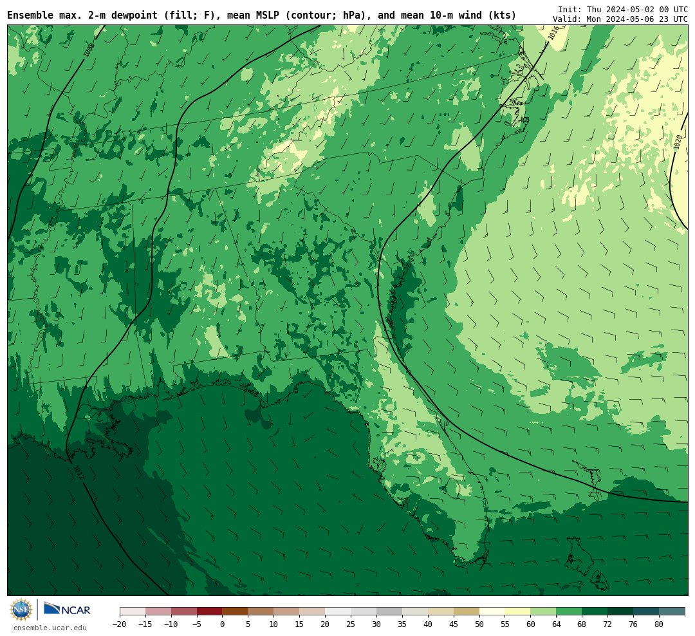
Task: Pick the 15 to 20 pale tan swatch
Action: click(x=313, y=612)
